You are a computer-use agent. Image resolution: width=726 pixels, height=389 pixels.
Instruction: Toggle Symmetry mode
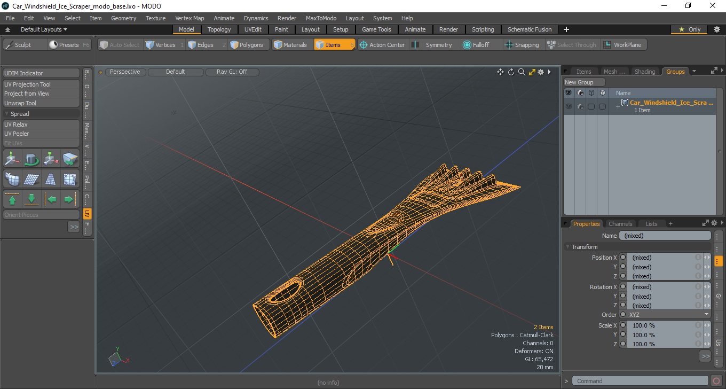coord(434,45)
